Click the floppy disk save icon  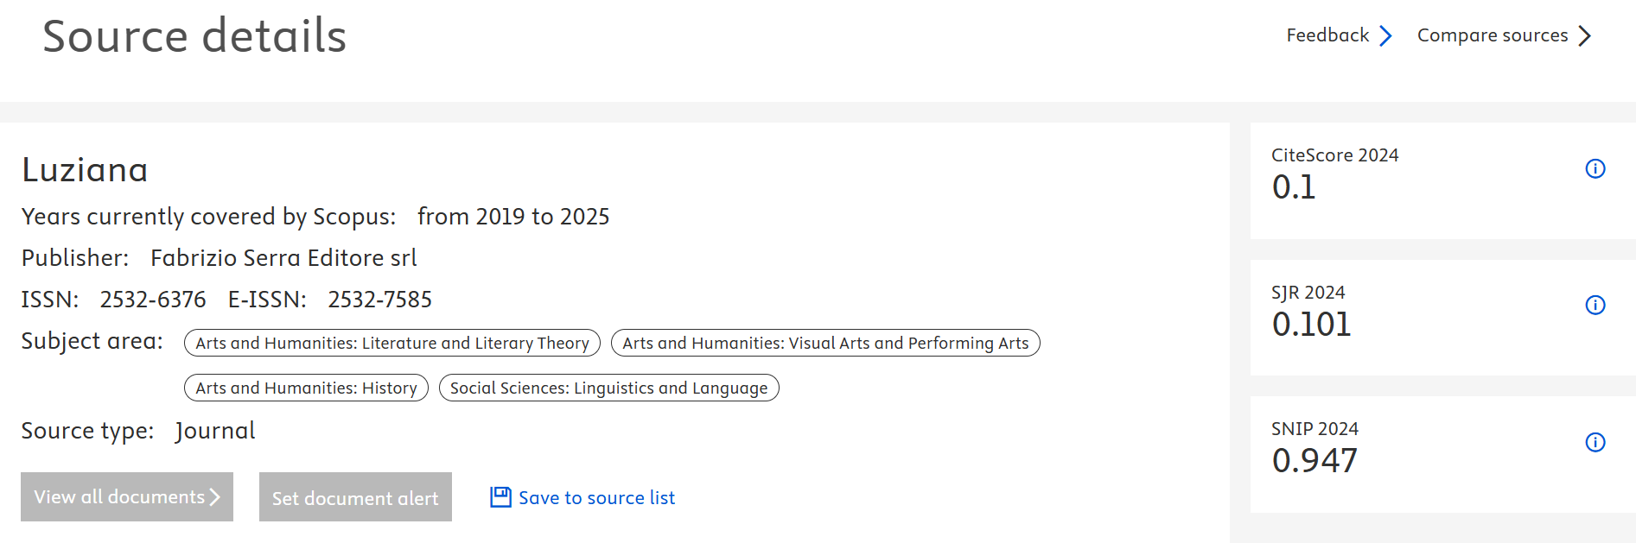coord(500,497)
